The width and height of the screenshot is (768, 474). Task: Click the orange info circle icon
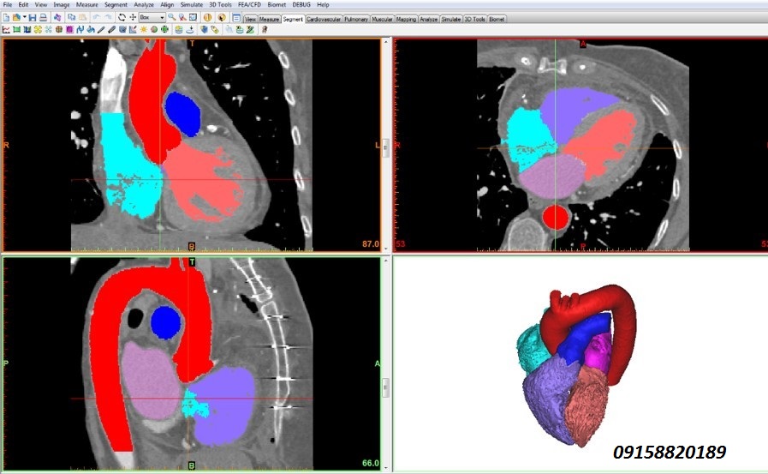pyautogui.click(x=208, y=17)
